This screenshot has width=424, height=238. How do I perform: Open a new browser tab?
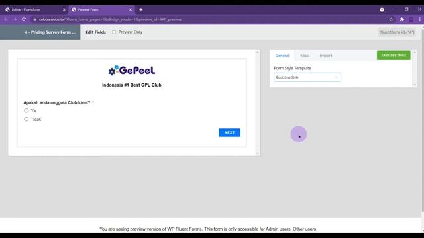[x=141, y=9]
